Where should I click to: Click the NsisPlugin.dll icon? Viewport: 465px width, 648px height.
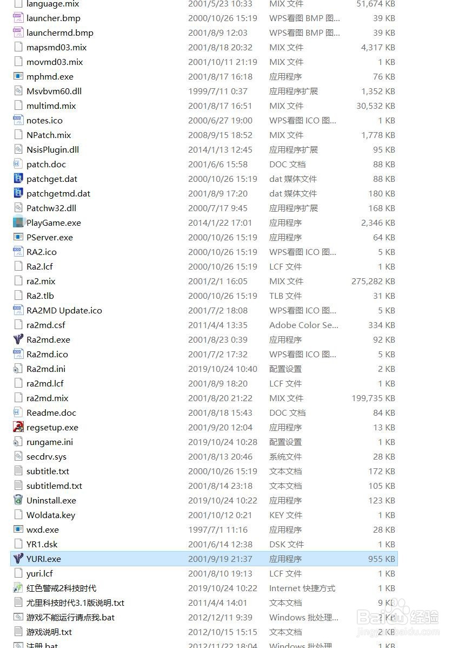18,149
